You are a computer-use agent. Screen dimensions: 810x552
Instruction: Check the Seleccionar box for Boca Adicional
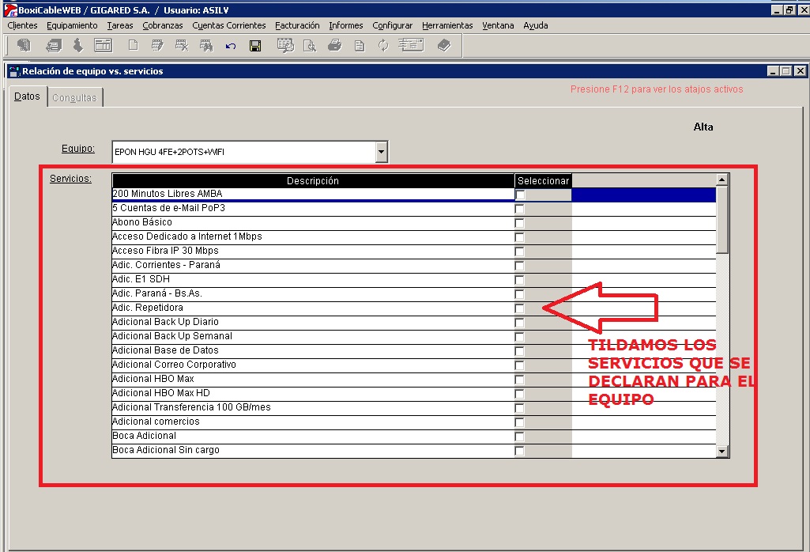tap(518, 436)
